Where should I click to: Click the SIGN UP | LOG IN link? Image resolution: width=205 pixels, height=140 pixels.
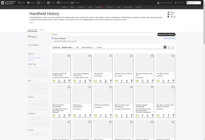pos(166,3)
